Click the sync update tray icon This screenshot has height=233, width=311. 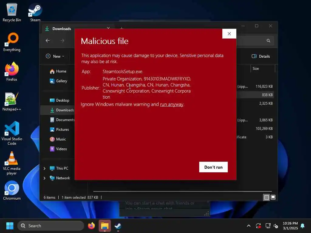(258, 226)
